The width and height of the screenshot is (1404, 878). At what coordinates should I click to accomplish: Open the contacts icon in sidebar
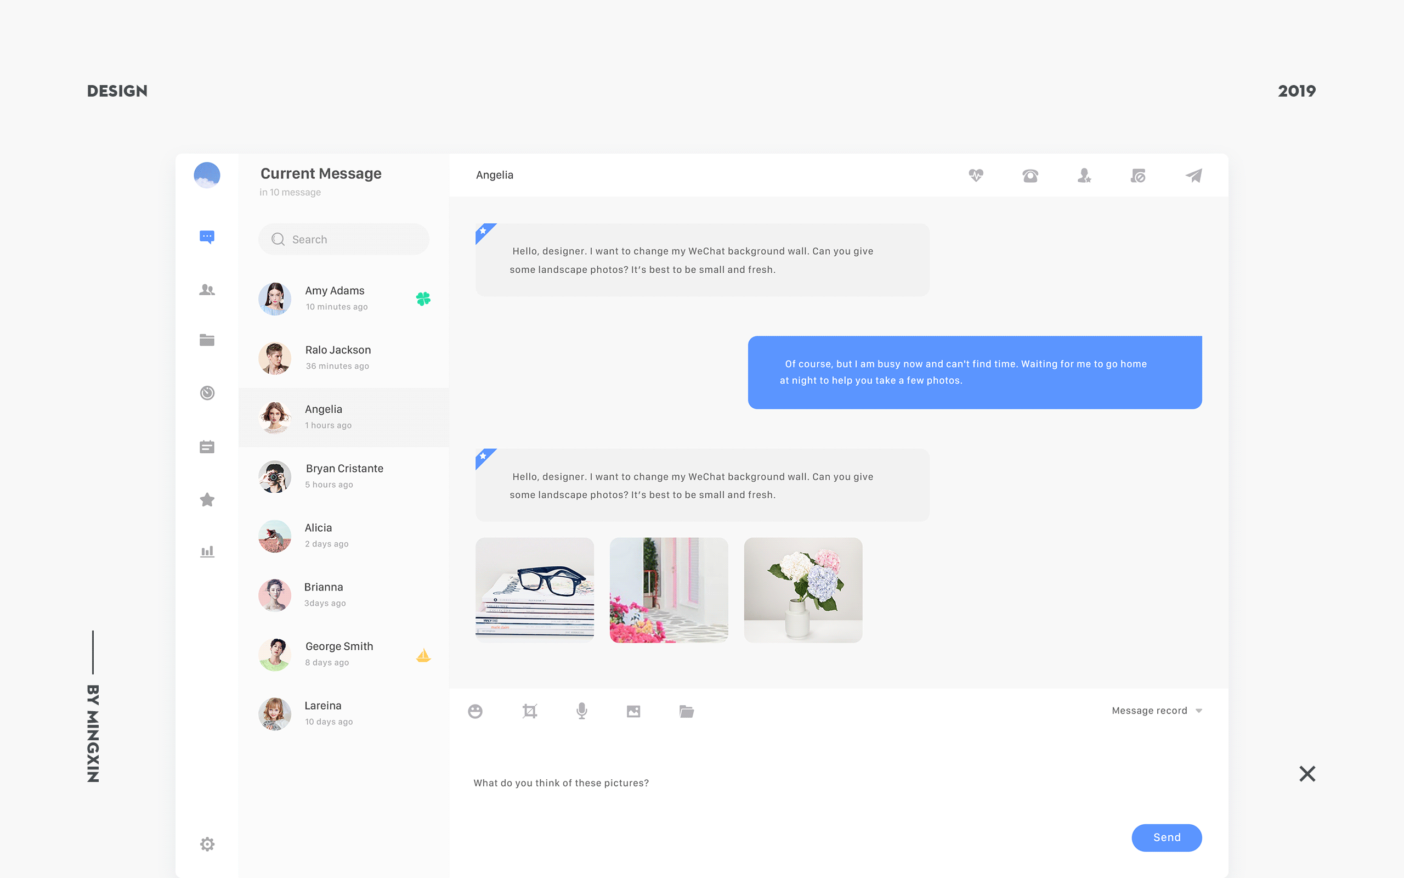pos(207,290)
